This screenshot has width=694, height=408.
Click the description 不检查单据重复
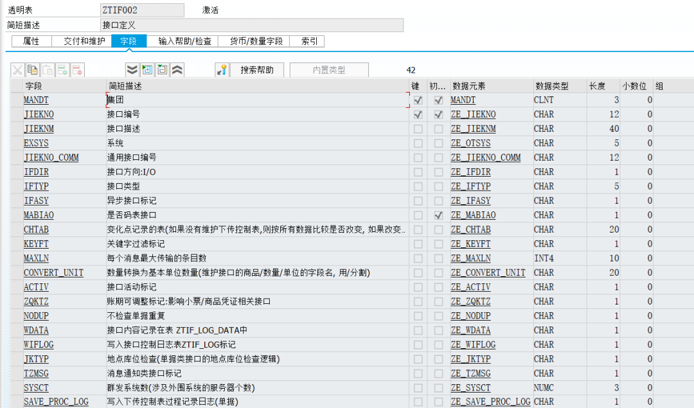click(x=136, y=316)
